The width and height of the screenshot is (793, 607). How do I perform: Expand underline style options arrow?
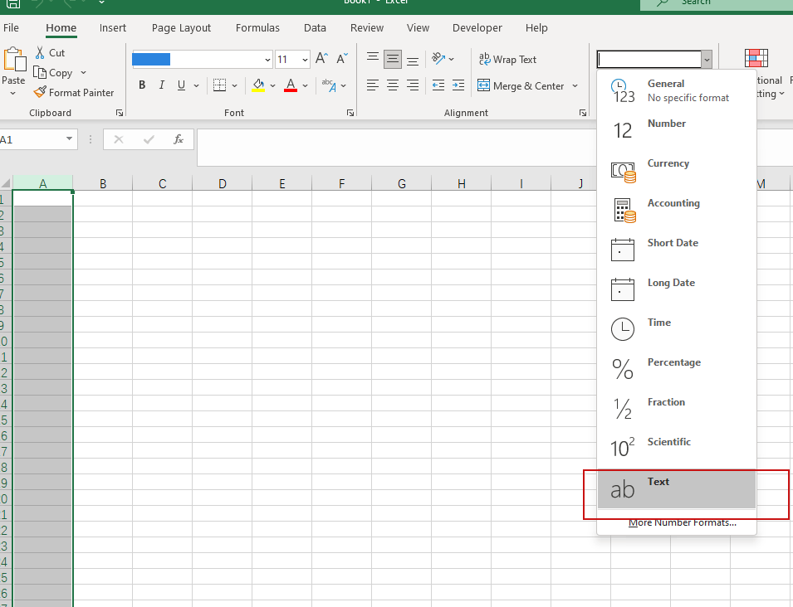196,86
